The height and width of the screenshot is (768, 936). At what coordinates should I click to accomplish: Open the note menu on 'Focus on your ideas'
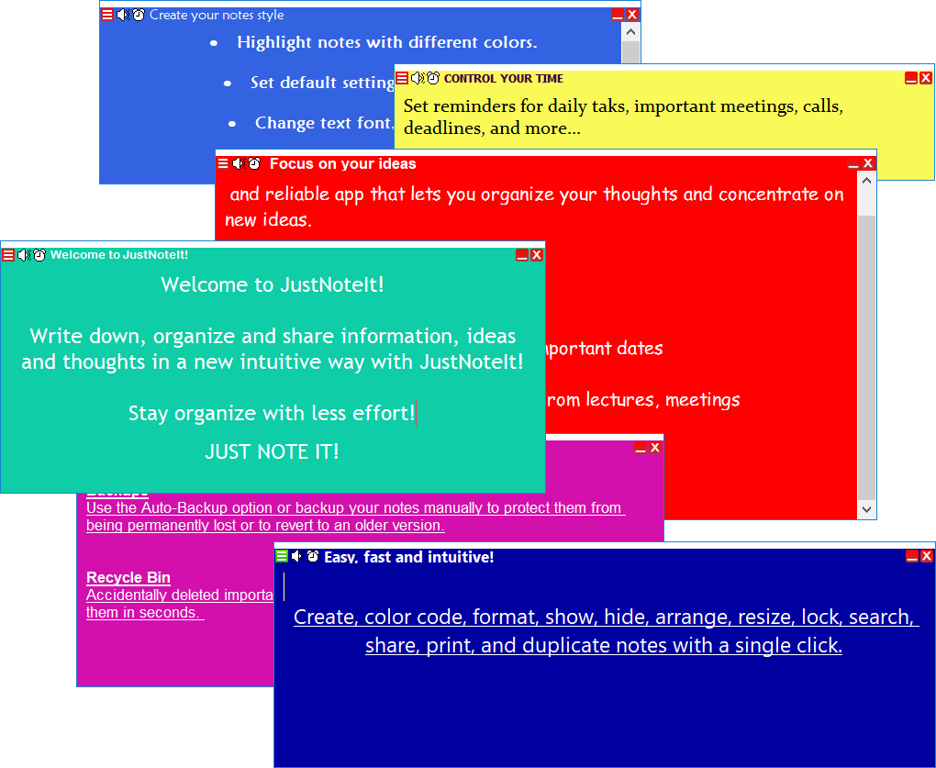pos(223,163)
